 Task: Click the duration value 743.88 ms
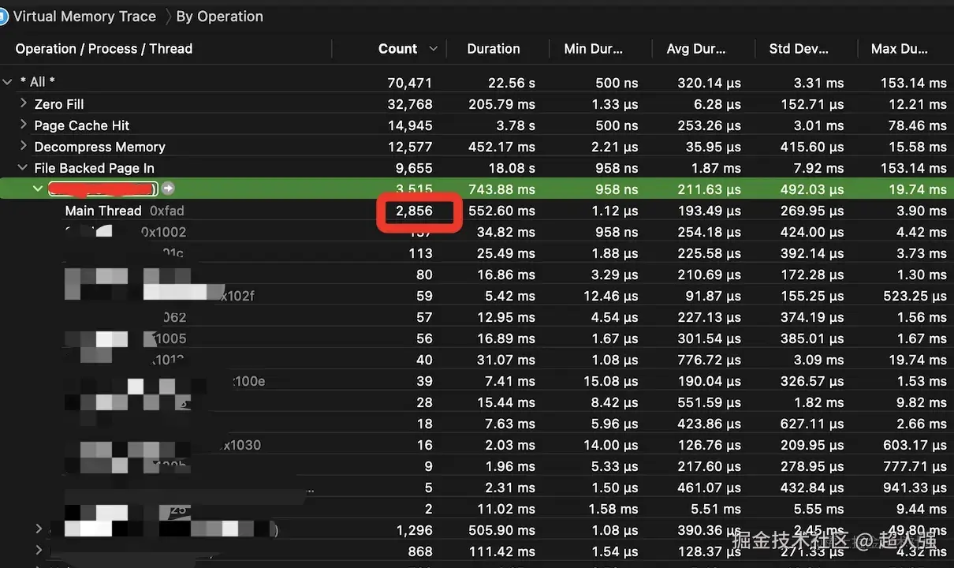[x=502, y=189]
